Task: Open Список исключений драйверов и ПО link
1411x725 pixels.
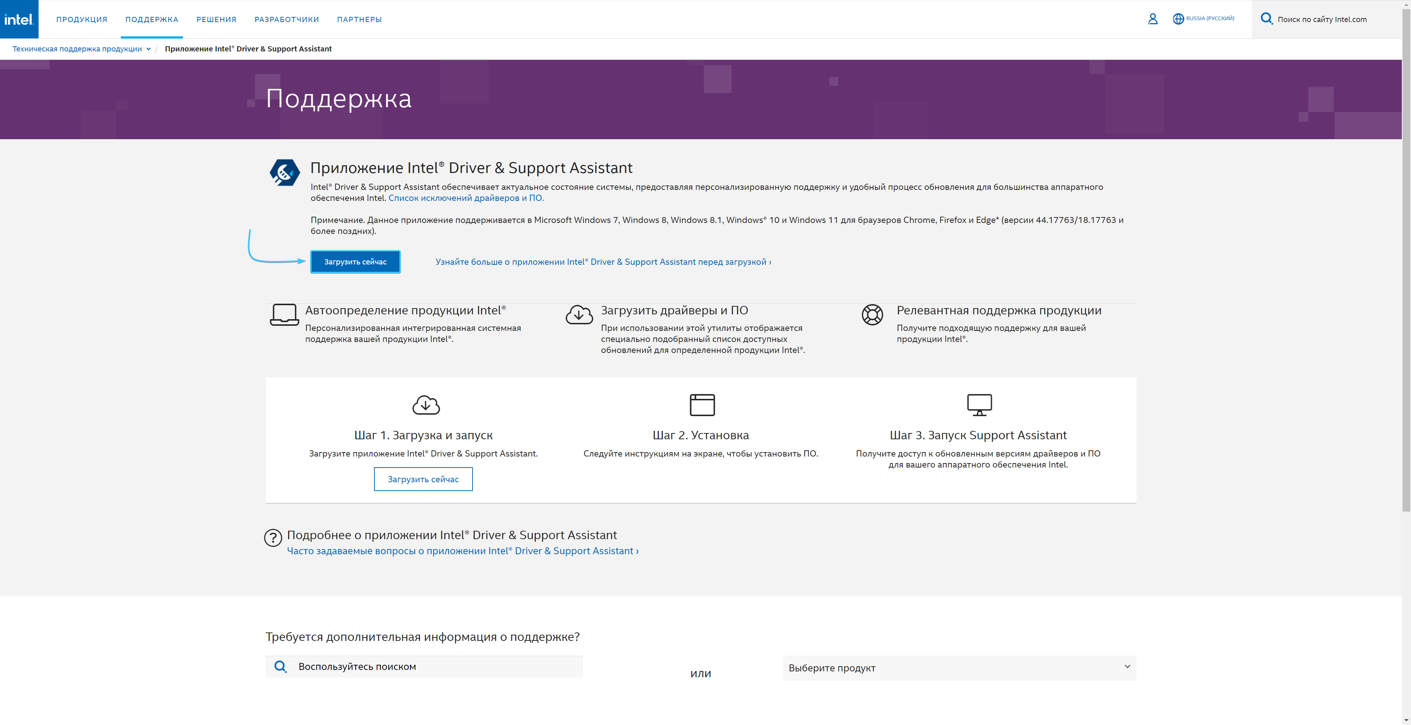Action: 466,198
